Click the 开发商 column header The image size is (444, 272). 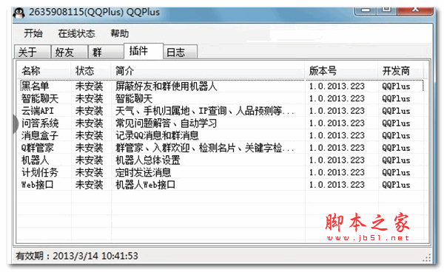(x=400, y=71)
